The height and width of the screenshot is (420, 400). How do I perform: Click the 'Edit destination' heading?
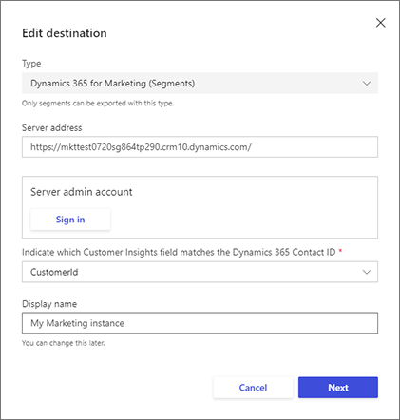coord(65,33)
